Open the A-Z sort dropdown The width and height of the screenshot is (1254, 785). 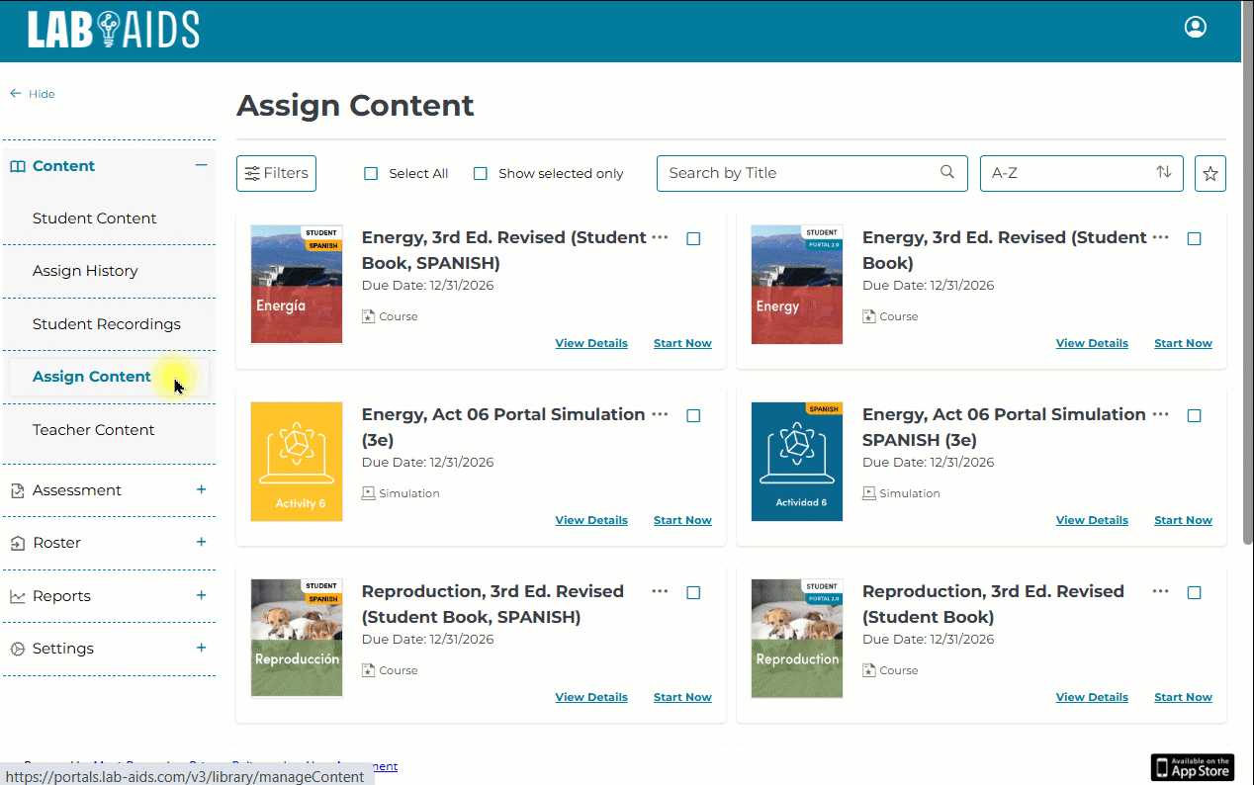point(1081,173)
